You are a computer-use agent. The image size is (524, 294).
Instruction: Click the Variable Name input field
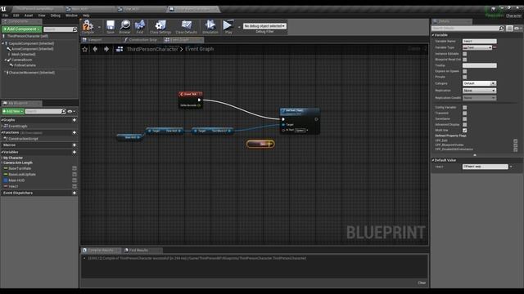pyautogui.click(x=480, y=42)
